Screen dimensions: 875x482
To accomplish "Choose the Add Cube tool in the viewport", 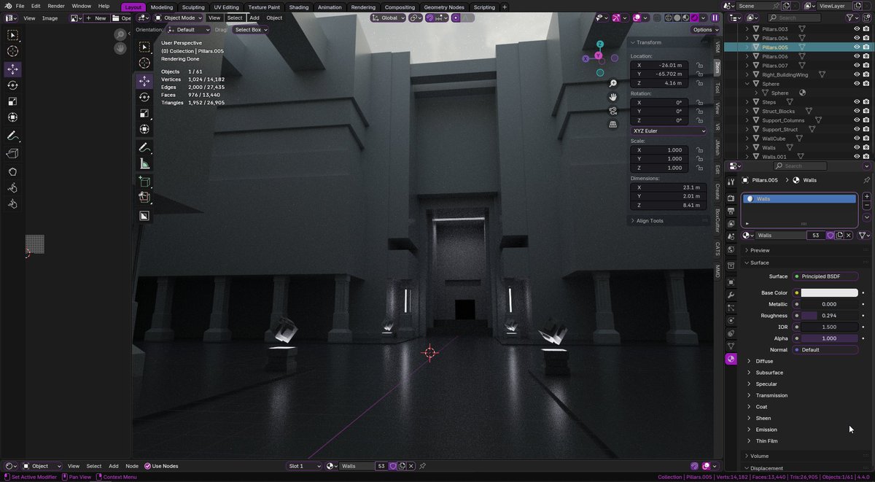I will point(144,182).
